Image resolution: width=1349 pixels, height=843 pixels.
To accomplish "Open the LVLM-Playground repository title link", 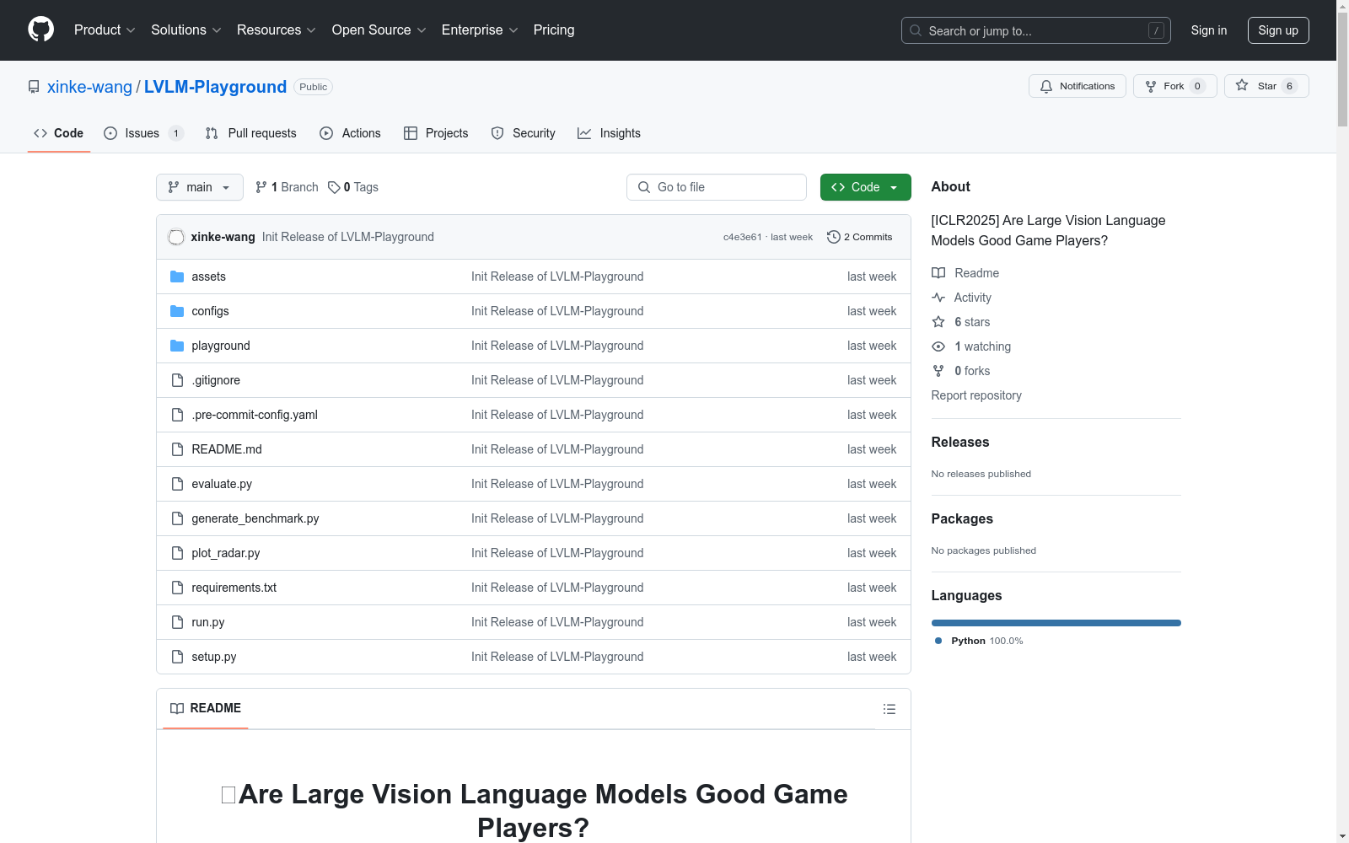I will (x=215, y=87).
